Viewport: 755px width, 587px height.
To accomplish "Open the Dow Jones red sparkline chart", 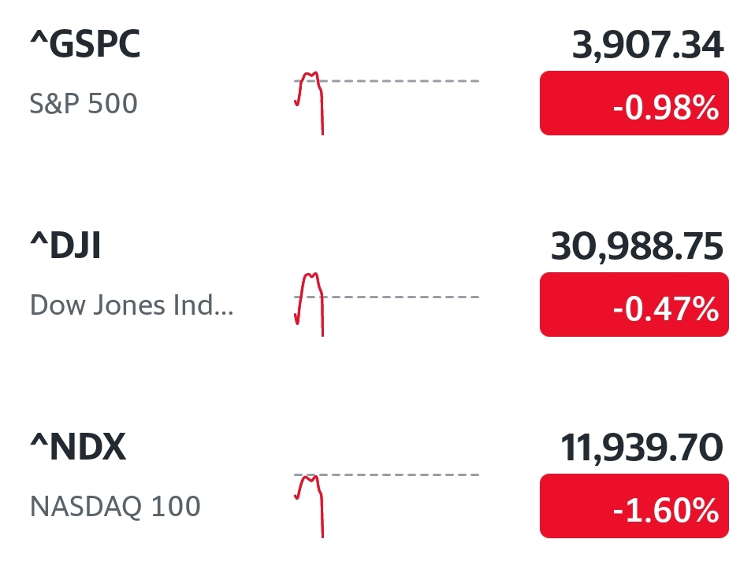I will coord(309,305).
